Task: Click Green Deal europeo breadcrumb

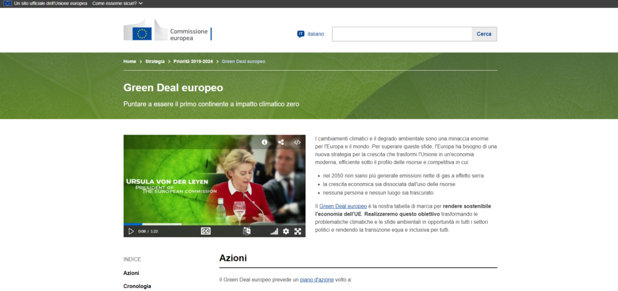Action: [x=244, y=62]
